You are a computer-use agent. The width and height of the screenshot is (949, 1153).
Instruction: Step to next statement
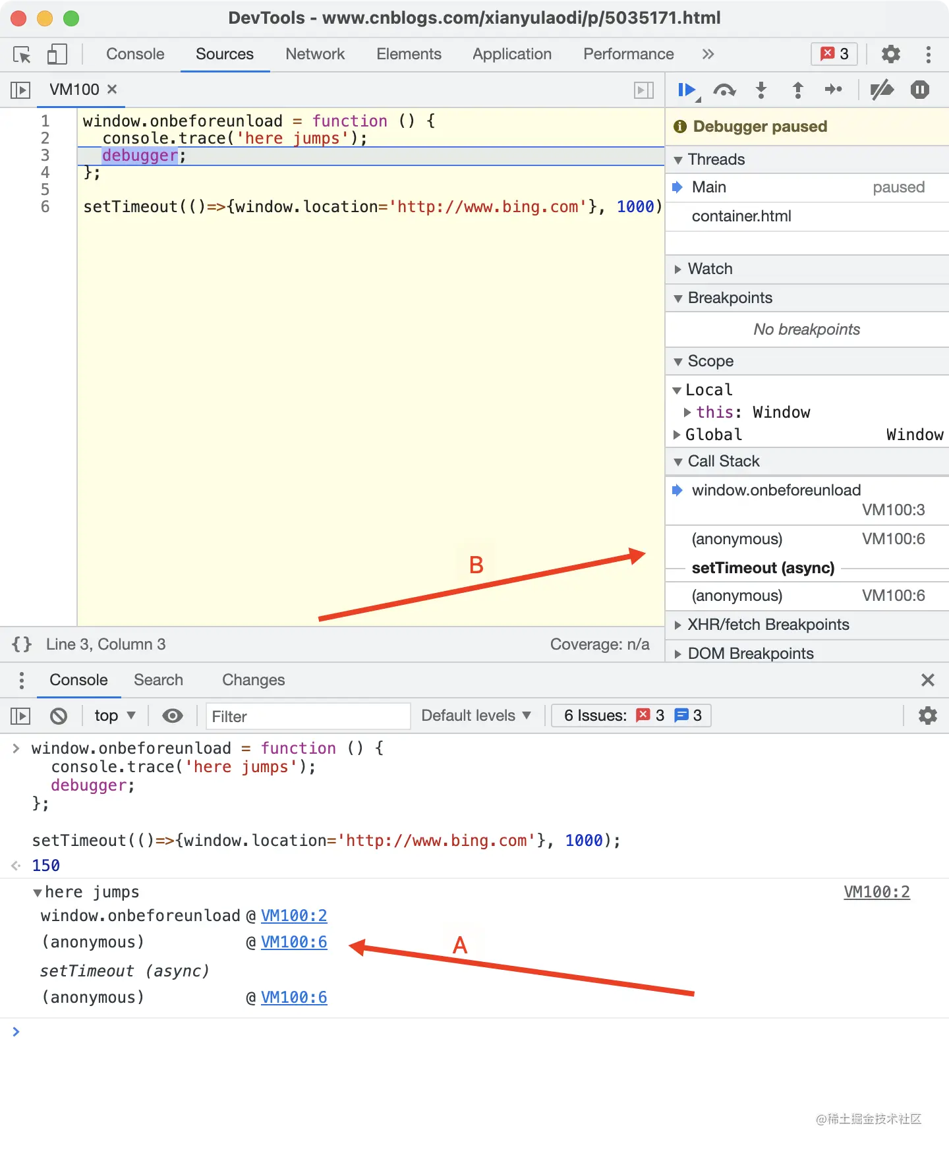click(834, 90)
